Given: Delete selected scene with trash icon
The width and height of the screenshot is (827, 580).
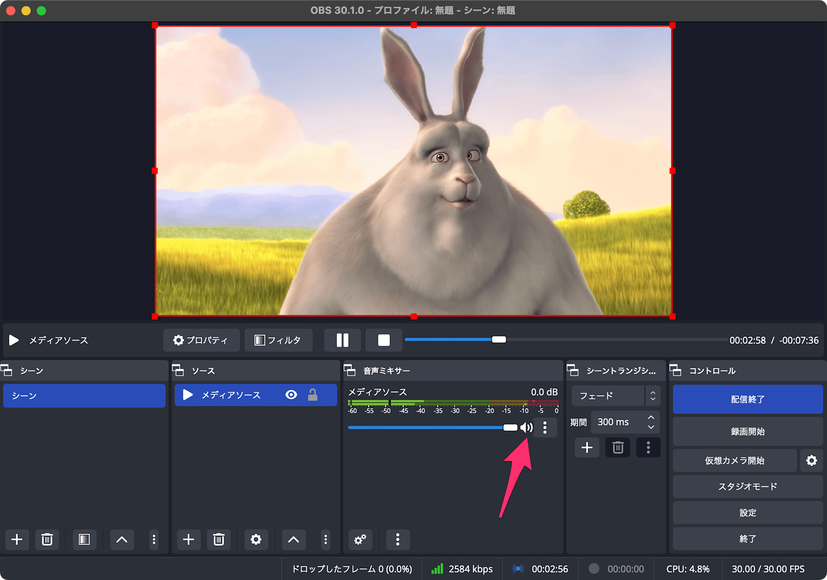Looking at the screenshot, I should (47, 539).
